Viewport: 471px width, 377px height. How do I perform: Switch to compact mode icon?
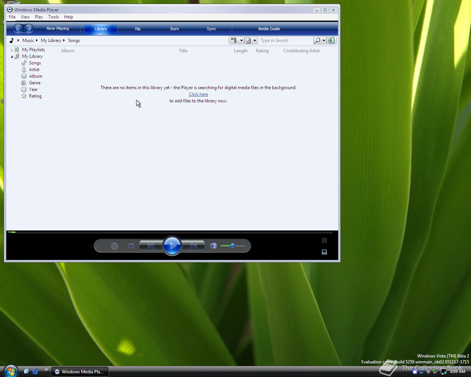pyautogui.click(x=324, y=252)
